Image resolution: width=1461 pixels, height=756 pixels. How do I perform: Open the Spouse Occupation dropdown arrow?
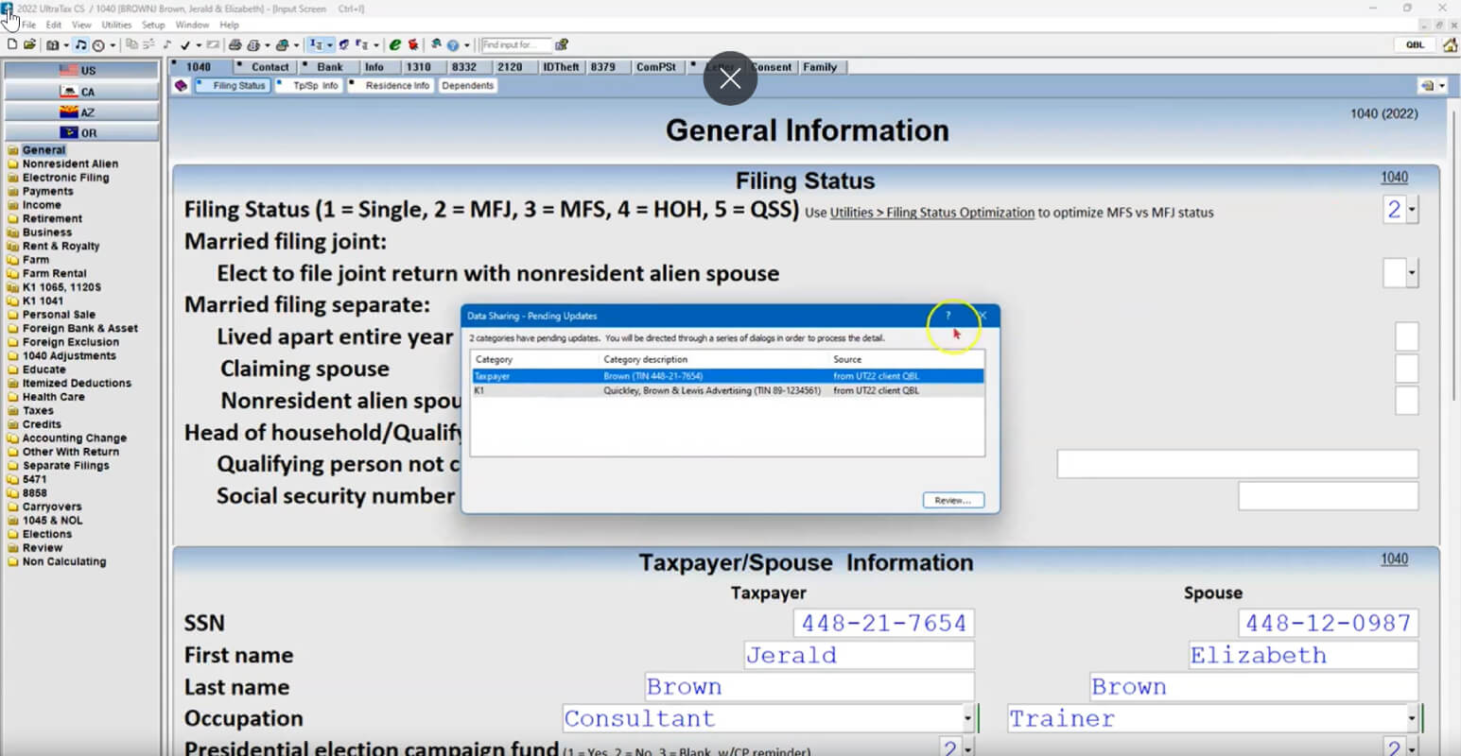1412,718
